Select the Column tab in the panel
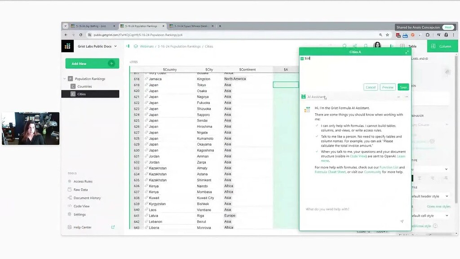 [442, 45]
